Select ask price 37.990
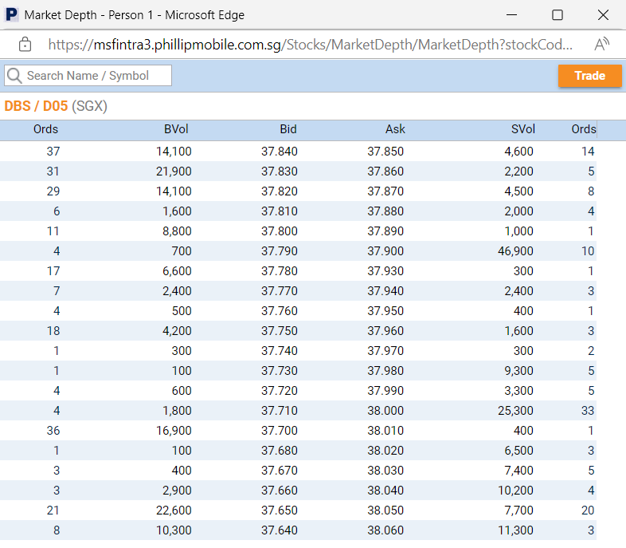Screen dimensions: 626x548 coord(385,392)
